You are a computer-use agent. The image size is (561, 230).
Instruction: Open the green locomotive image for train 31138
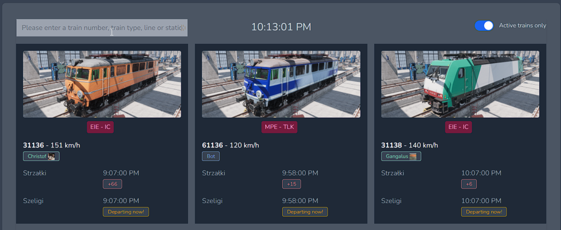[460, 84]
